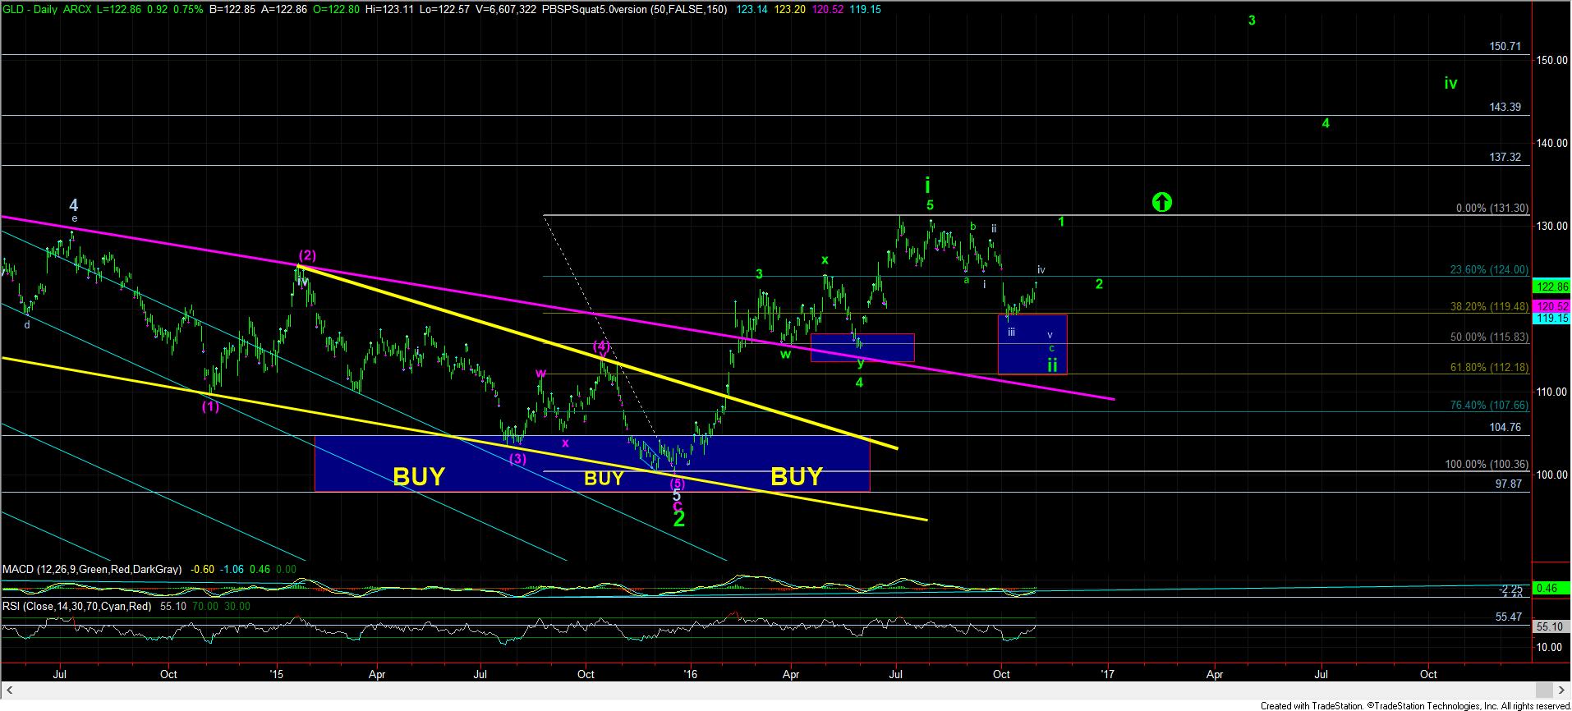Click the green circled up-arrow marker

[1161, 201]
